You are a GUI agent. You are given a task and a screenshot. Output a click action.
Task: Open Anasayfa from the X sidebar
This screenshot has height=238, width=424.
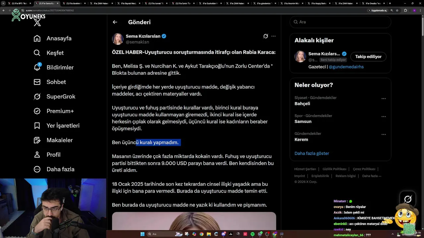(53, 38)
